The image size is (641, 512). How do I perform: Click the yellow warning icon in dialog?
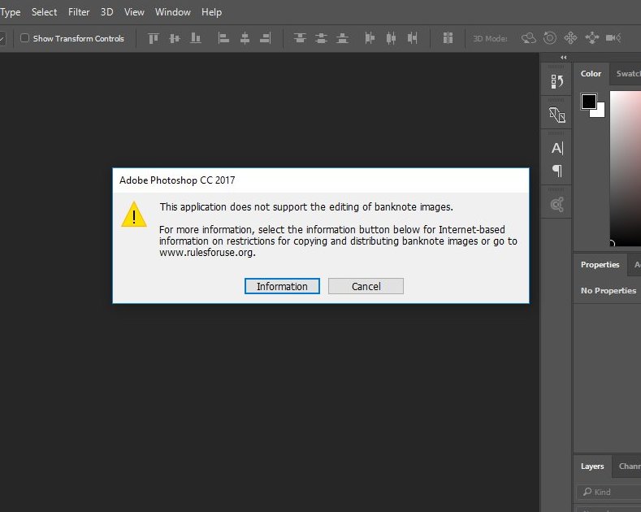click(x=134, y=214)
